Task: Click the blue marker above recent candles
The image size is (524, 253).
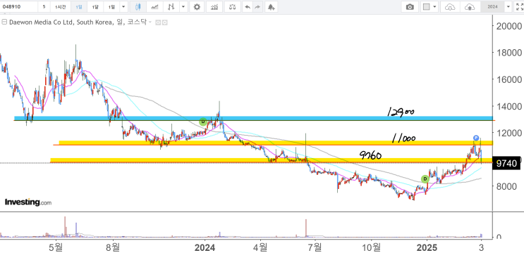Action: coord(476,138)
